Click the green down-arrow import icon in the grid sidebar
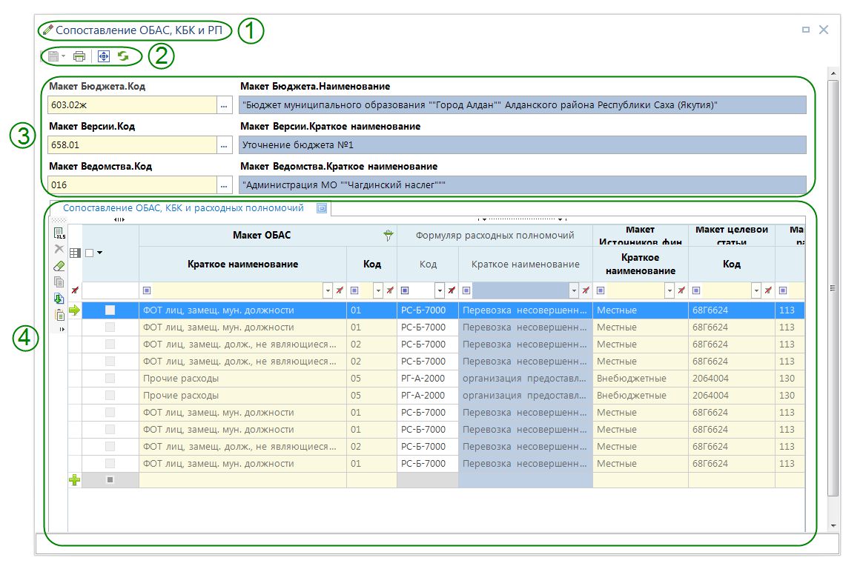Screen dimensions: 863x569 (x=60, y=298)
